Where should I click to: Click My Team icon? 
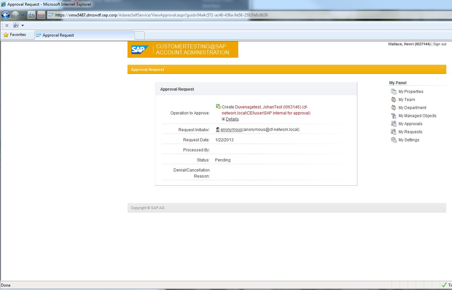pyautogui.click(x=394, y=100)
